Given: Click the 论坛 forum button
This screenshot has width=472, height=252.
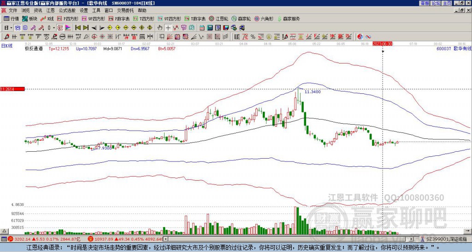Looking at the screenshot, I should tap(436, 3).
